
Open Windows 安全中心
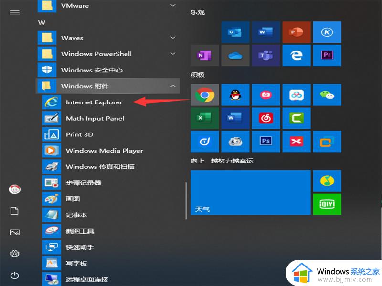click(109, 70)
